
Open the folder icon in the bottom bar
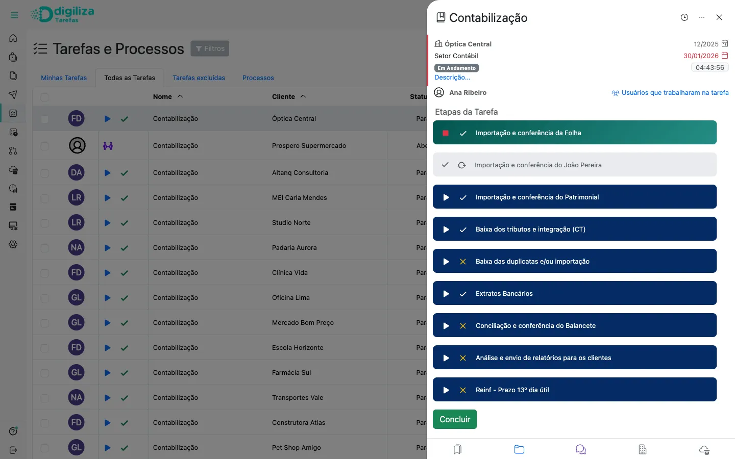coord(519,449)
